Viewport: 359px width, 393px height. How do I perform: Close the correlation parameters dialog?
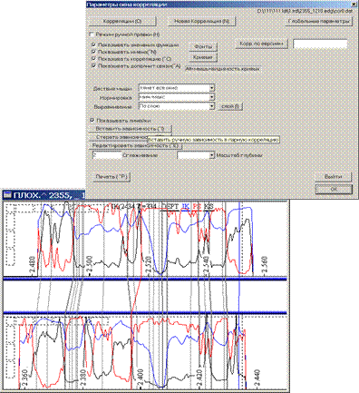pyautogui.click(x=353, y=5)
